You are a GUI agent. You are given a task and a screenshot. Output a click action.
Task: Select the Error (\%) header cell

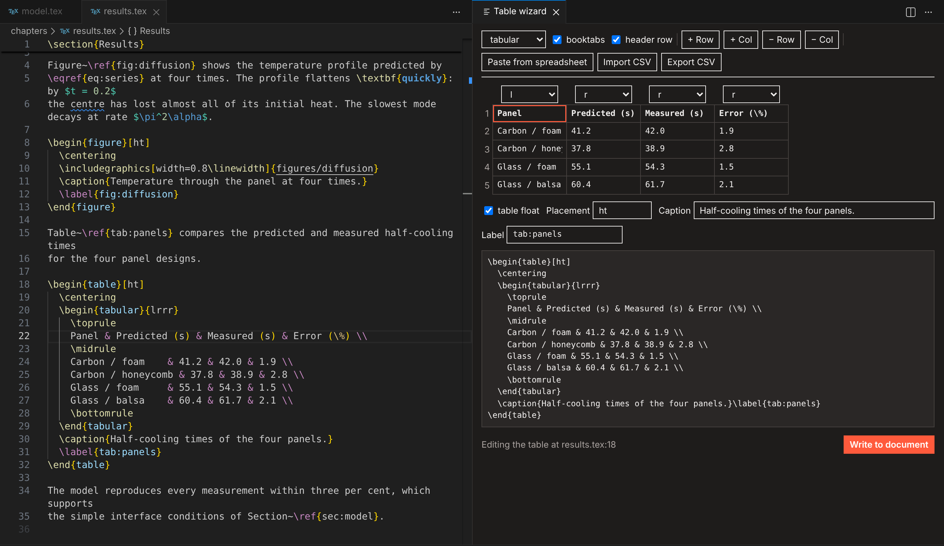[751, 114]
